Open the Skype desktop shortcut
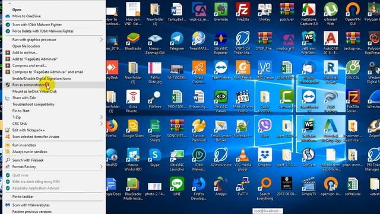This screenshot has height=214, width=380. point(155,158)
